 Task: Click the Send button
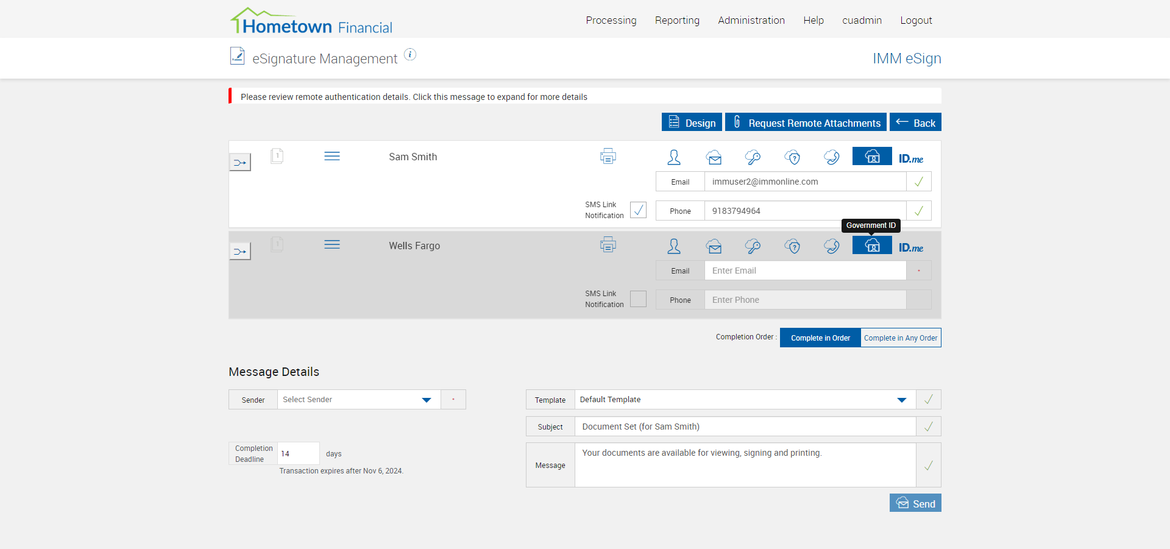pyautogui.click(x=915, y=503)
